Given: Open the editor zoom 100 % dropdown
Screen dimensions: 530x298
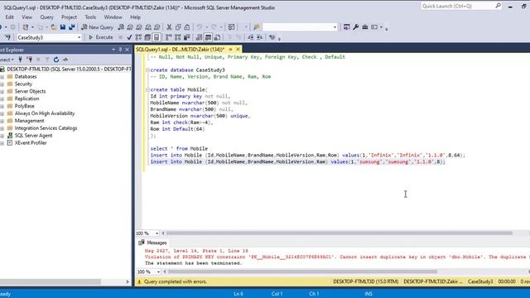Looking at the screenshot, I should (x=157, y=233).
